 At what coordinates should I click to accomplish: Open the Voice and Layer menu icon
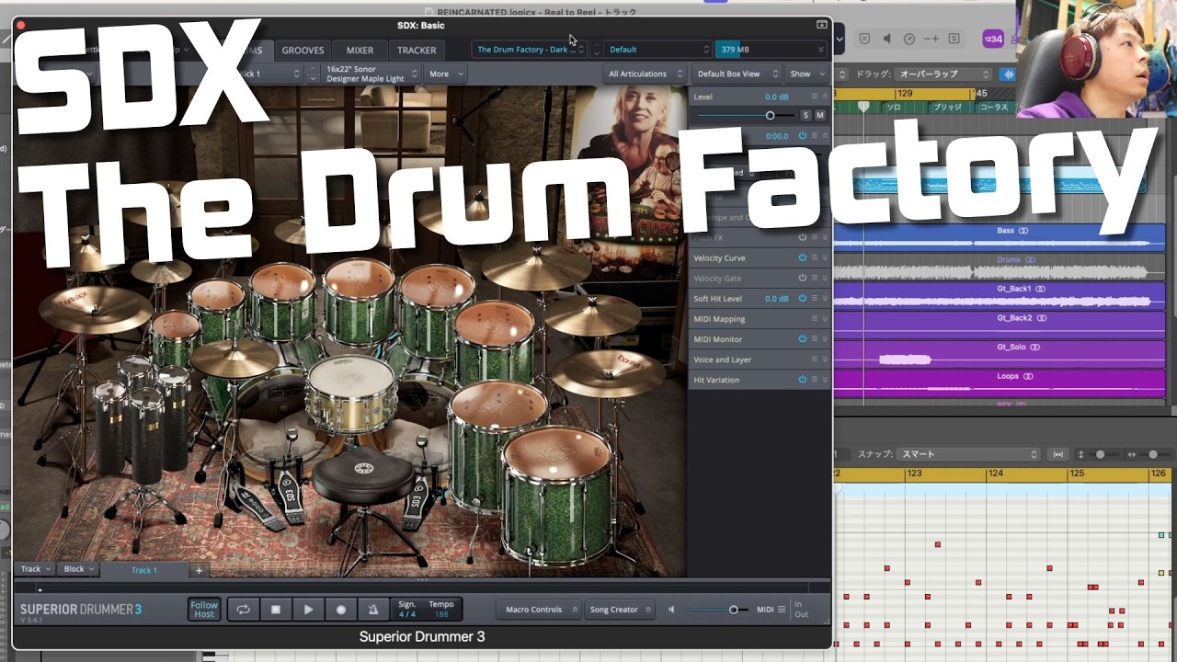814,360
